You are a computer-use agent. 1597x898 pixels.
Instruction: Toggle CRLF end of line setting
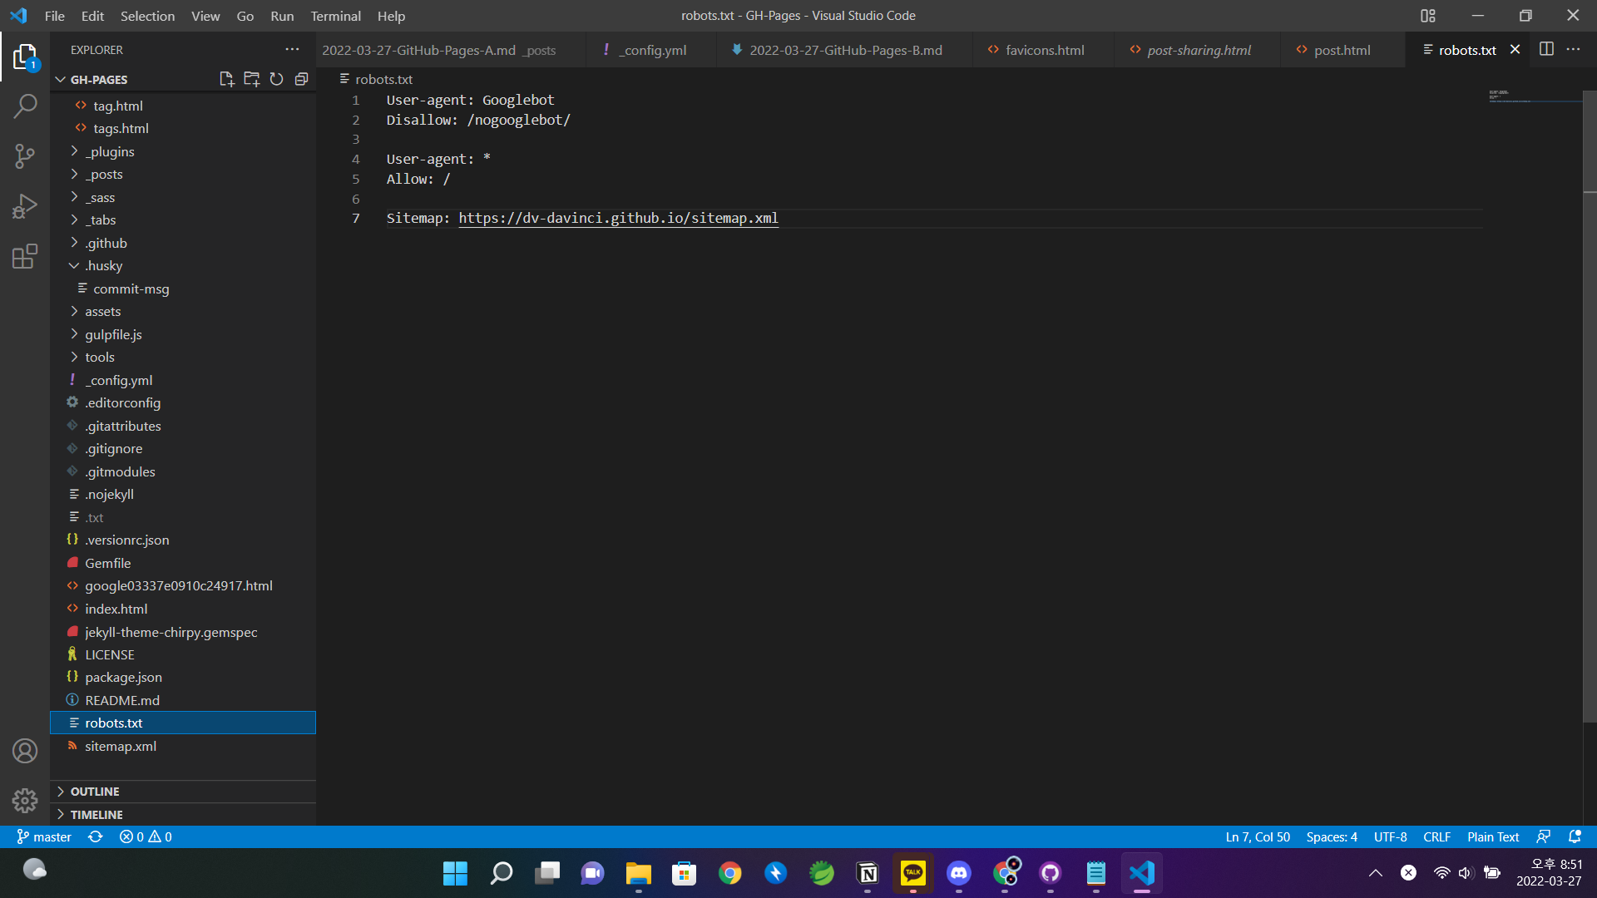click(1436, 836)
